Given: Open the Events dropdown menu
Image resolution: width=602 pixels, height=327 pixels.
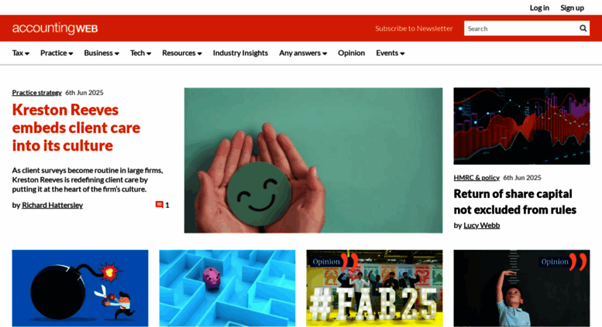Looking at the screenshot, I should tap(390, 53).
